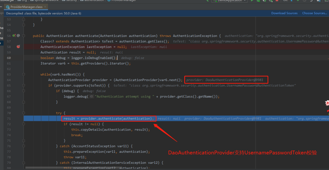Collapse the if result fold on line 72

(x=23, y=124)
